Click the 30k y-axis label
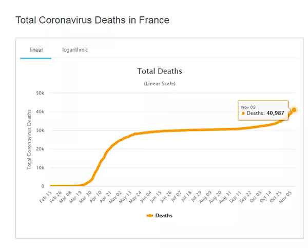The width and height of the screenshot is (308, 248). pos(40,130)
